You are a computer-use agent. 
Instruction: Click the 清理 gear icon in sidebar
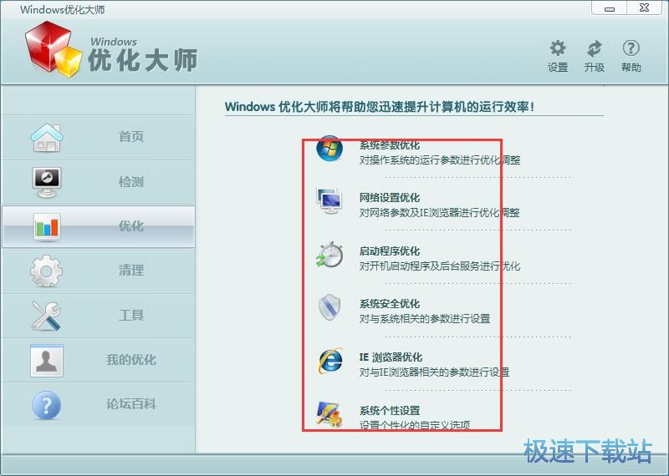click(x=47, y=271)
